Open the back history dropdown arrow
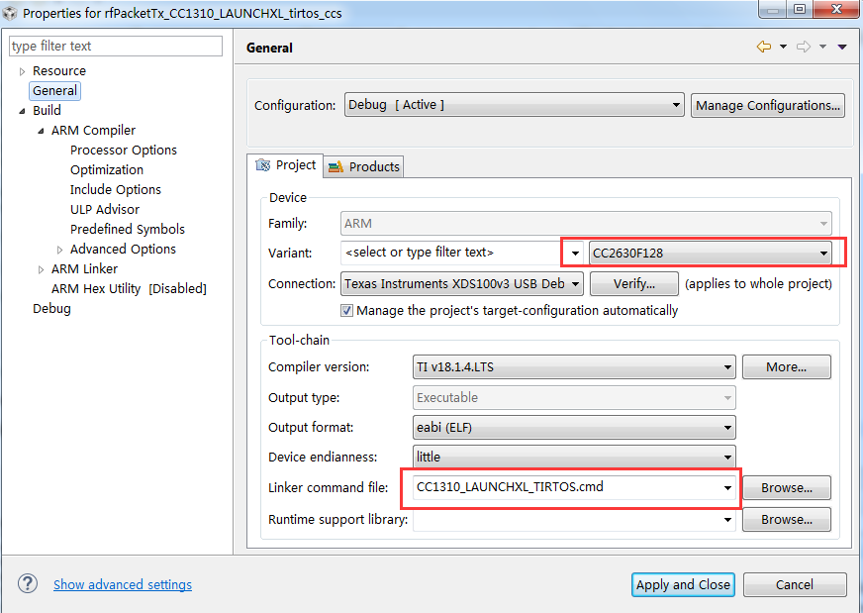The height and width of the screenshot is (613, 863). (x=783, y=47)
